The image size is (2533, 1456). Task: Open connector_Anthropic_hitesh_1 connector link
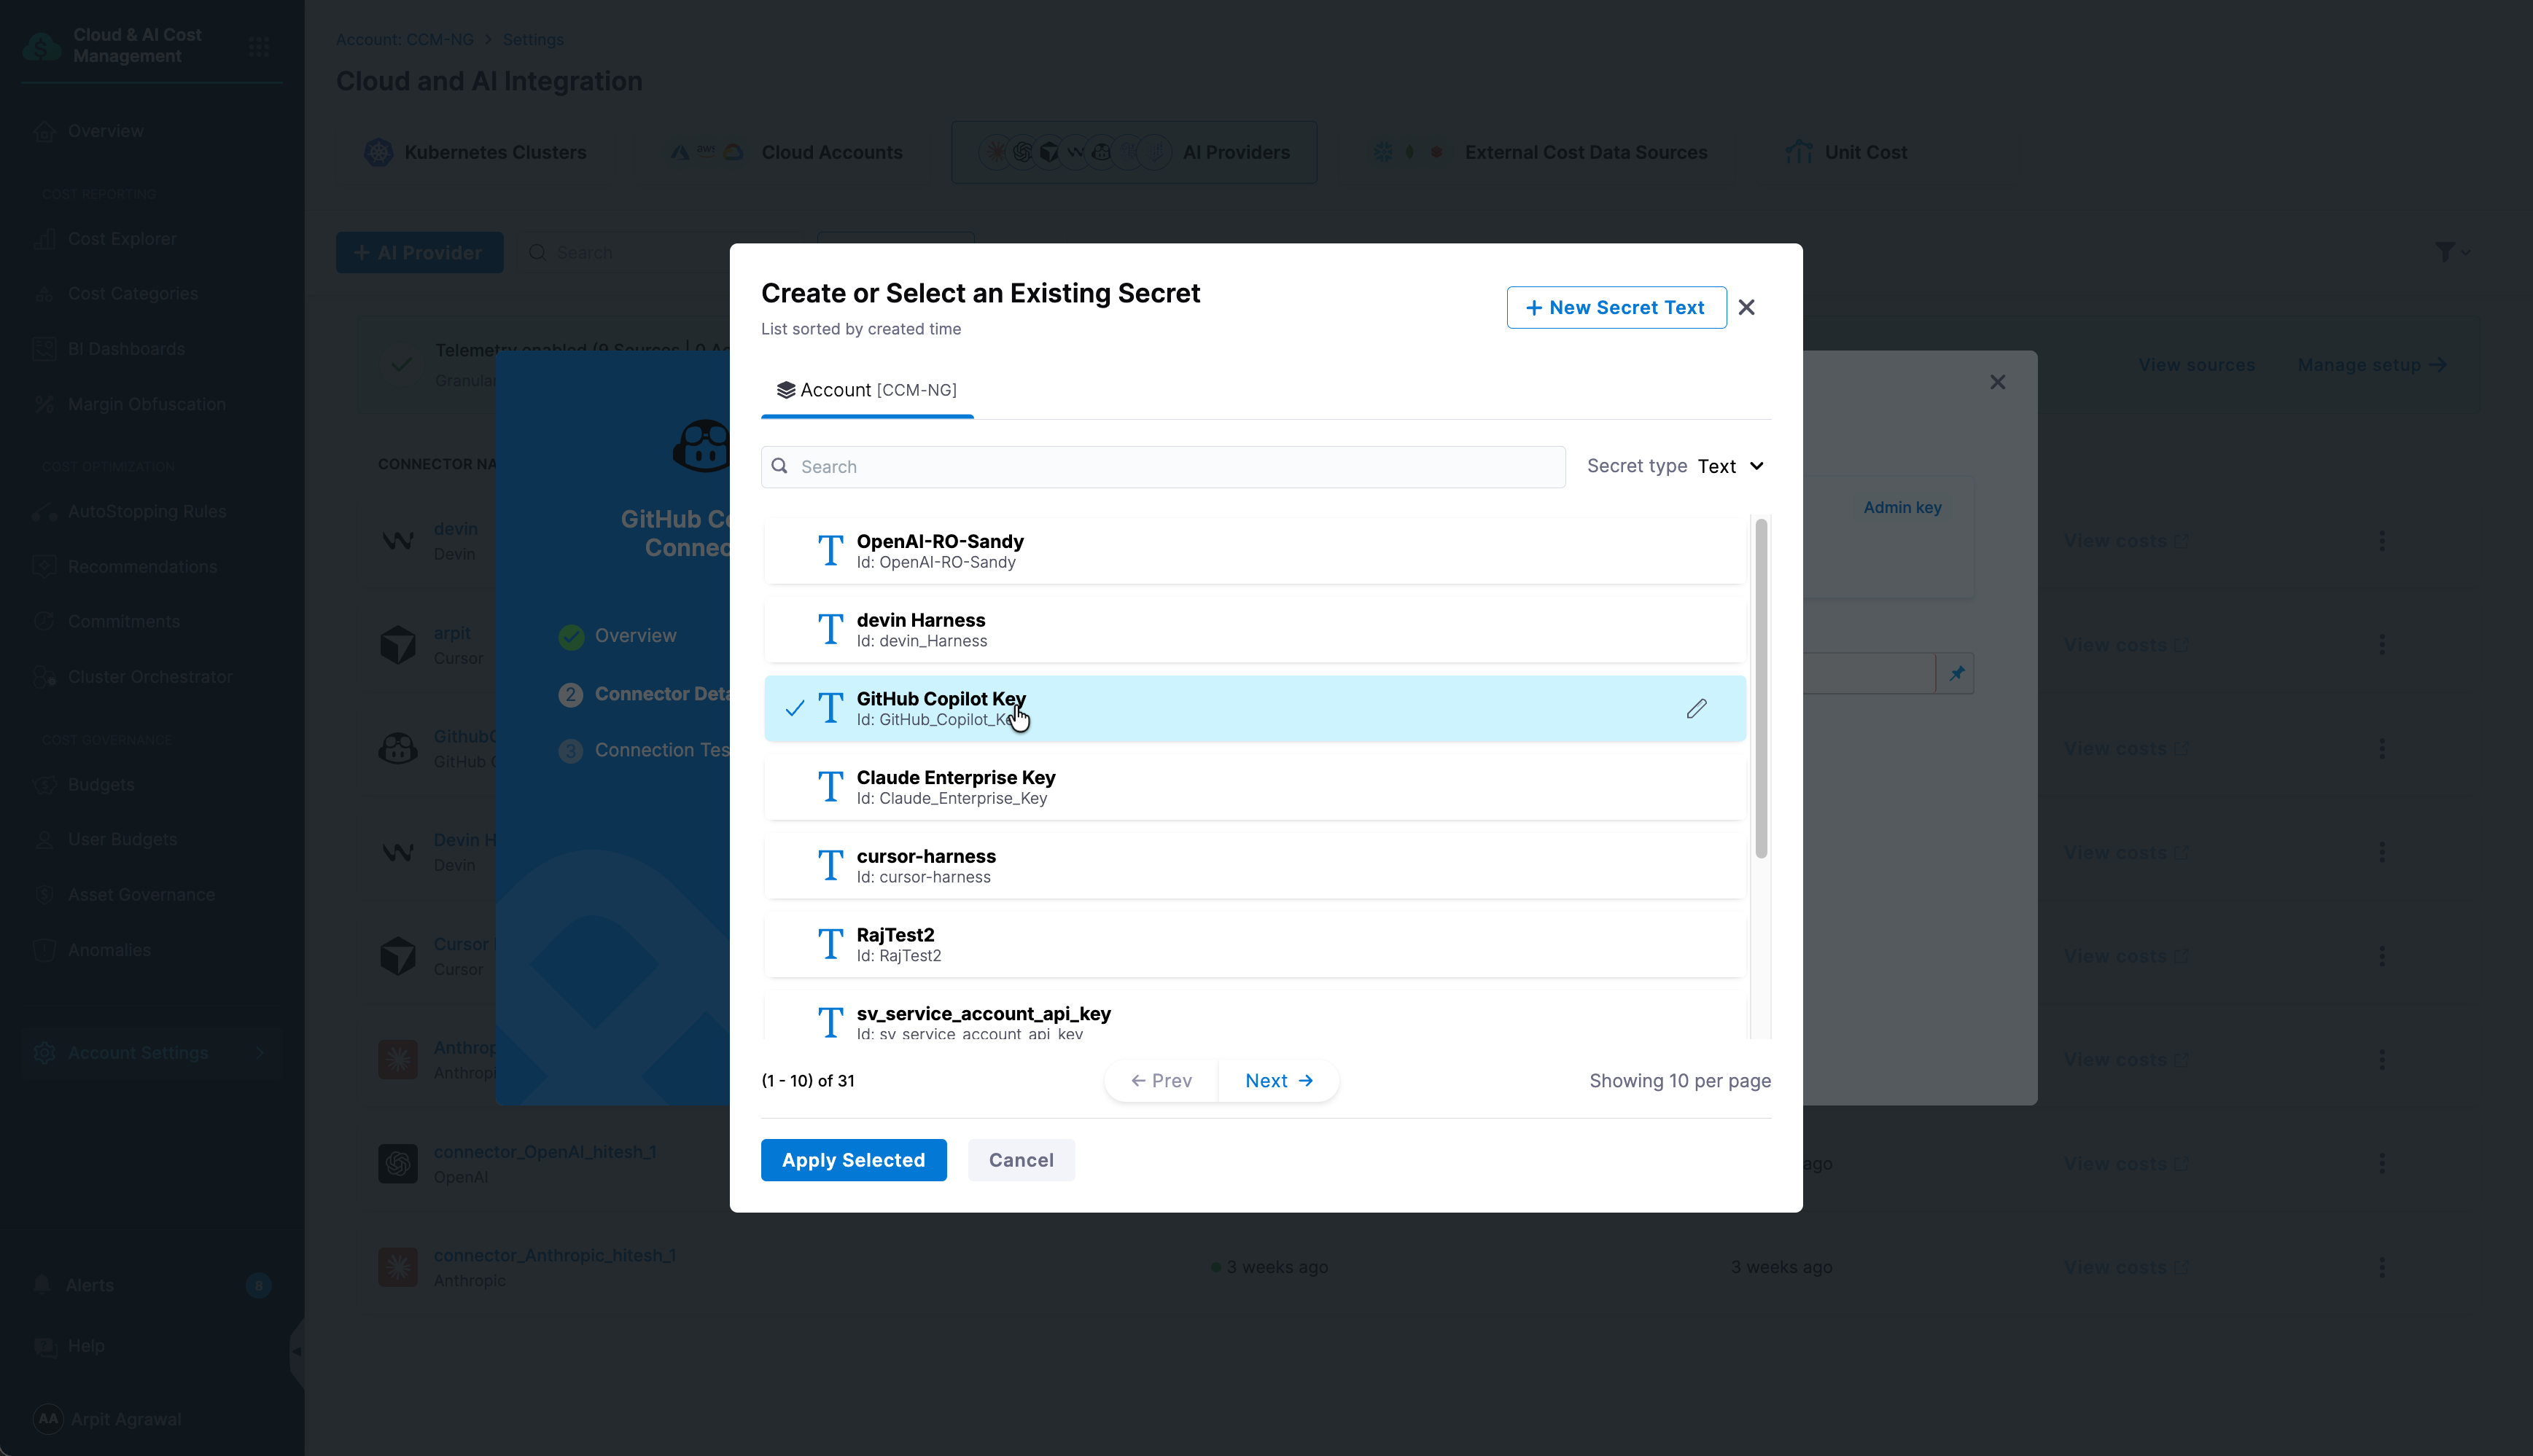coord(554,1255)
